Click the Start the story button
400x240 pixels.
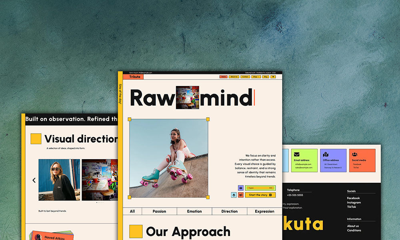coord(260,195)
